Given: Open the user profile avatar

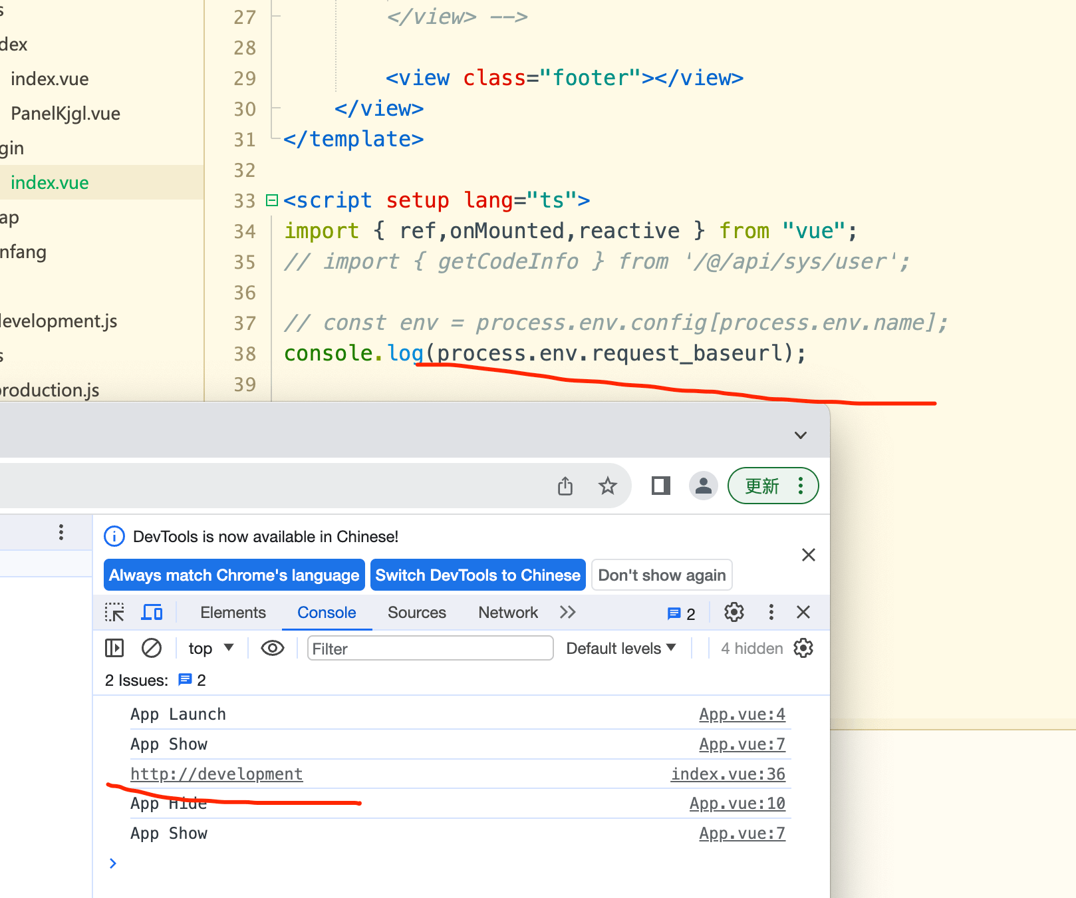Looking at the screenshot, I should pos(703,486).
